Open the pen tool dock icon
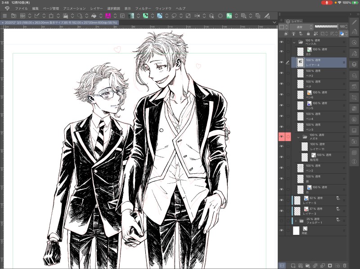This screenshot has width=360, height=269. pos(354,22)
